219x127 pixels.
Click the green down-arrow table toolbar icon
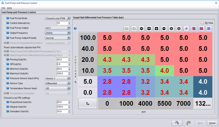[x=134, y=28]
